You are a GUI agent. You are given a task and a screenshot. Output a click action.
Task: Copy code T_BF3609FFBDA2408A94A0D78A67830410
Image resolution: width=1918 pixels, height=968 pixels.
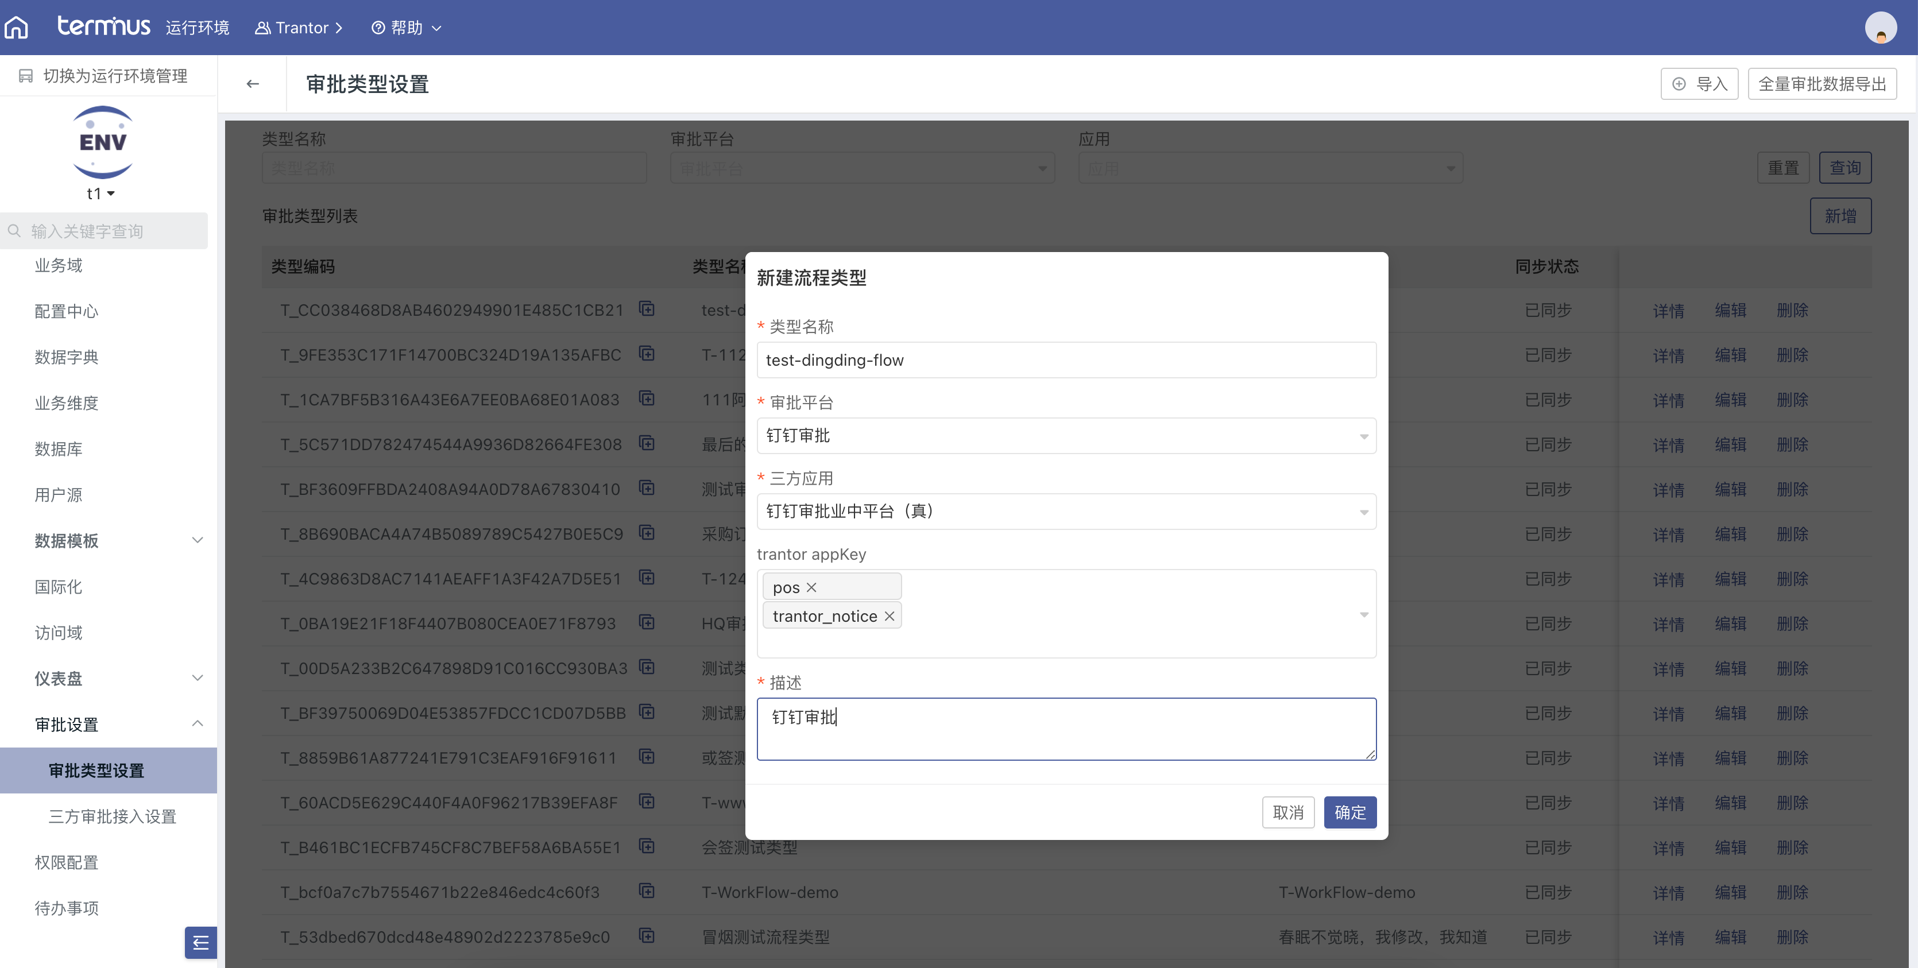(x=647, y=487)
